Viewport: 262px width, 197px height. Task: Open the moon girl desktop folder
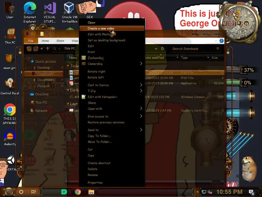(9, 62)
